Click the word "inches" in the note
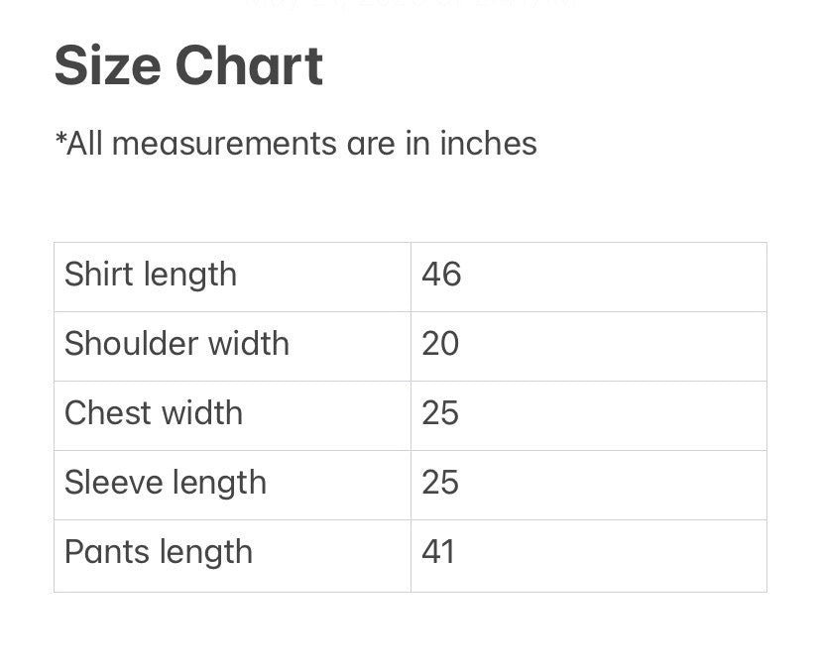 tap(488, 144)
